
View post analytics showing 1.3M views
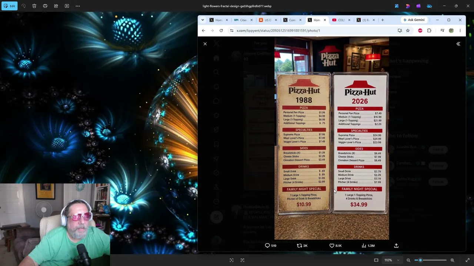(368, 246)
